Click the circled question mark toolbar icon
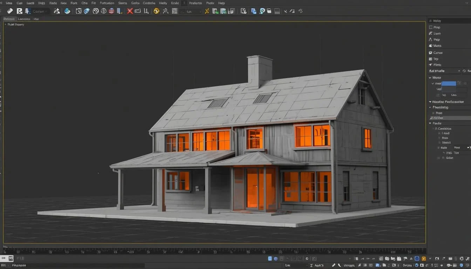This screenshot has width=471, height=269. click(96, 11)
